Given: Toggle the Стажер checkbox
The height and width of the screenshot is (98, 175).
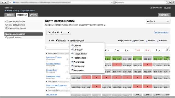Looking at the screenshot, I should point(72,45).
